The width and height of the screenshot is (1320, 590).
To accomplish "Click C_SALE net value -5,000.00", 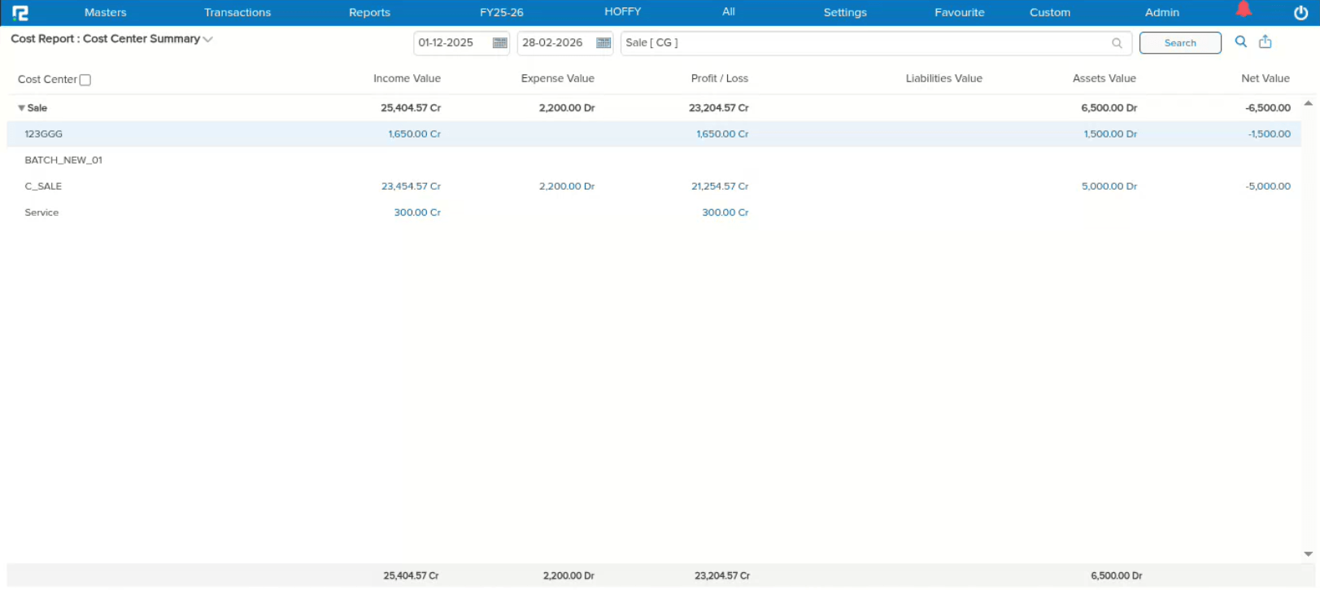I will 1268,186.
